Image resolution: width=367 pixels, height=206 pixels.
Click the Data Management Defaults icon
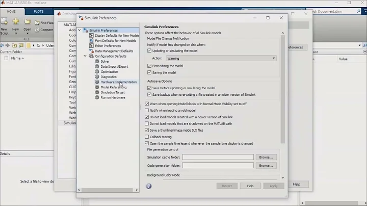pyautogui.click(x=91, y=51)
